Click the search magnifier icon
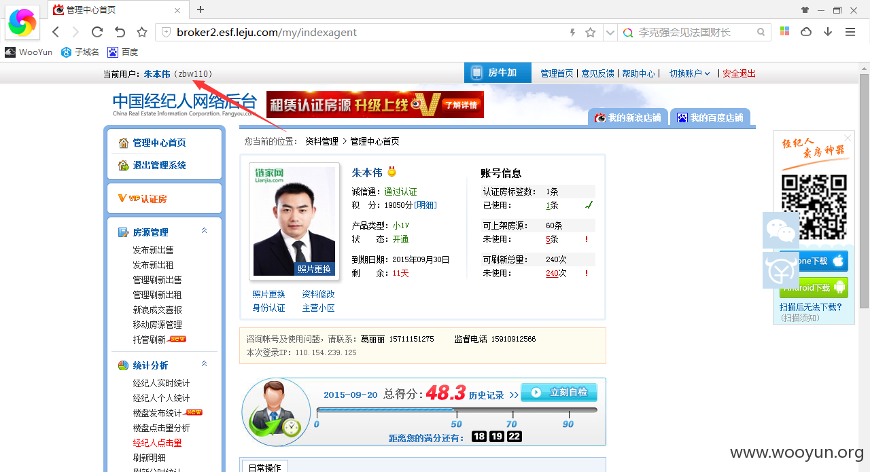The width and height of the screenshot is (870, 472). tap(761, 32)
